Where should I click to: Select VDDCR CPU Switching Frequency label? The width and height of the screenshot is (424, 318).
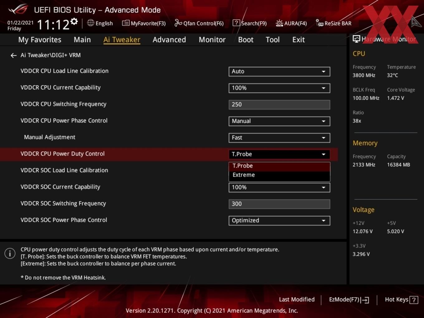pos(63,104)
